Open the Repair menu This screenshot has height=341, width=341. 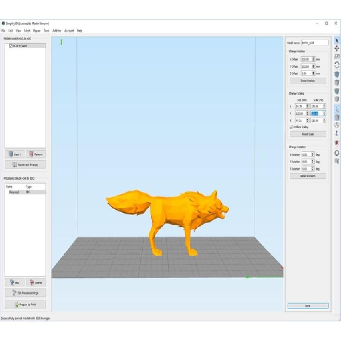pyautogui.click(x=37, y=31)
